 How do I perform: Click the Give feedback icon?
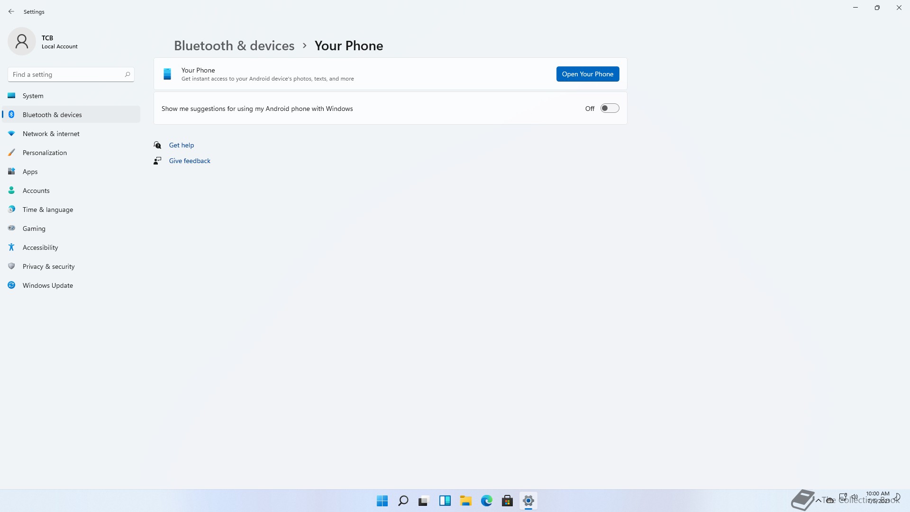(x=157, y=161)
